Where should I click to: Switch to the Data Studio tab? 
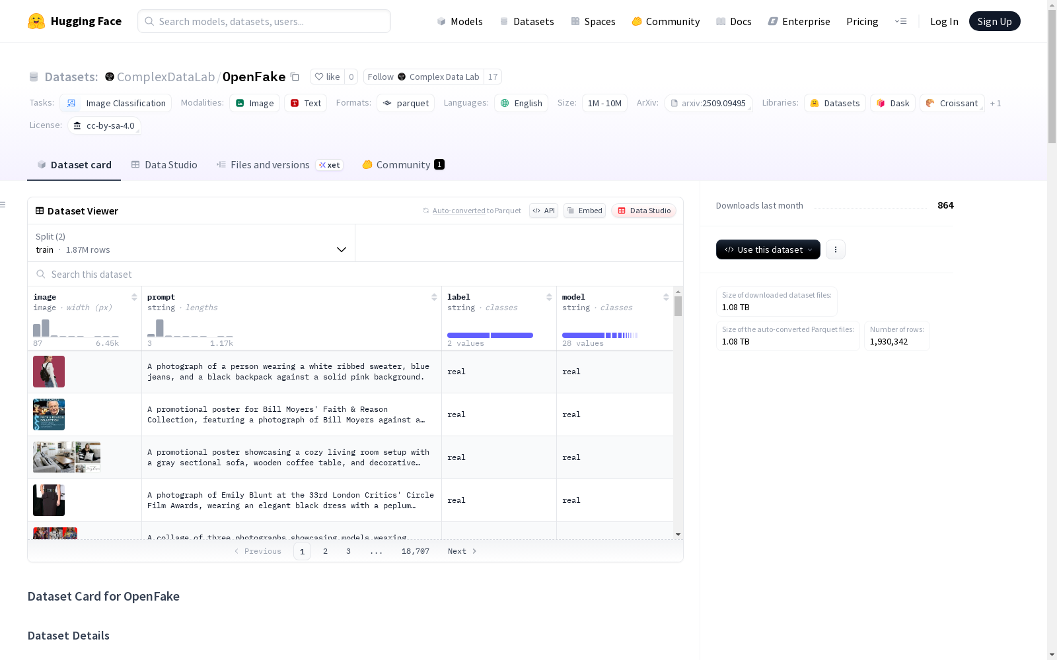click(164, 165)
